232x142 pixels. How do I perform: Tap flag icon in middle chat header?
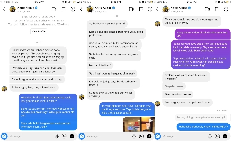(x=141, y=10)
